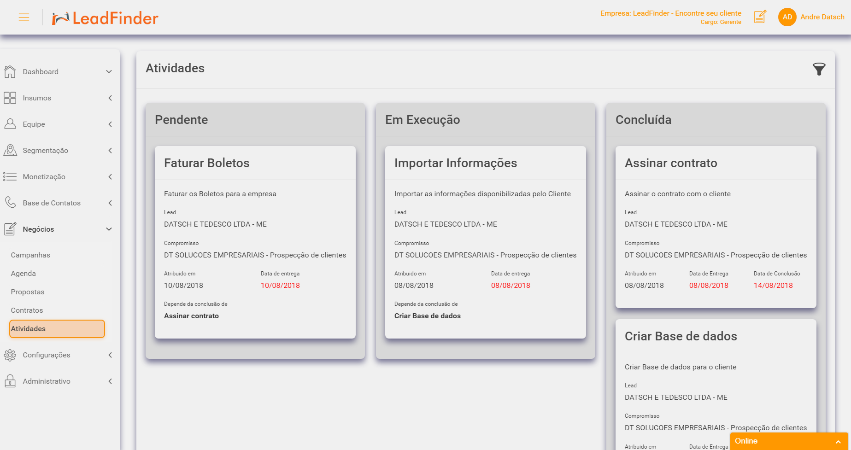851x450 pixels.
Task: Click red date 10/08/2018 in Faturar Boletos
Action: coord(280,286)
